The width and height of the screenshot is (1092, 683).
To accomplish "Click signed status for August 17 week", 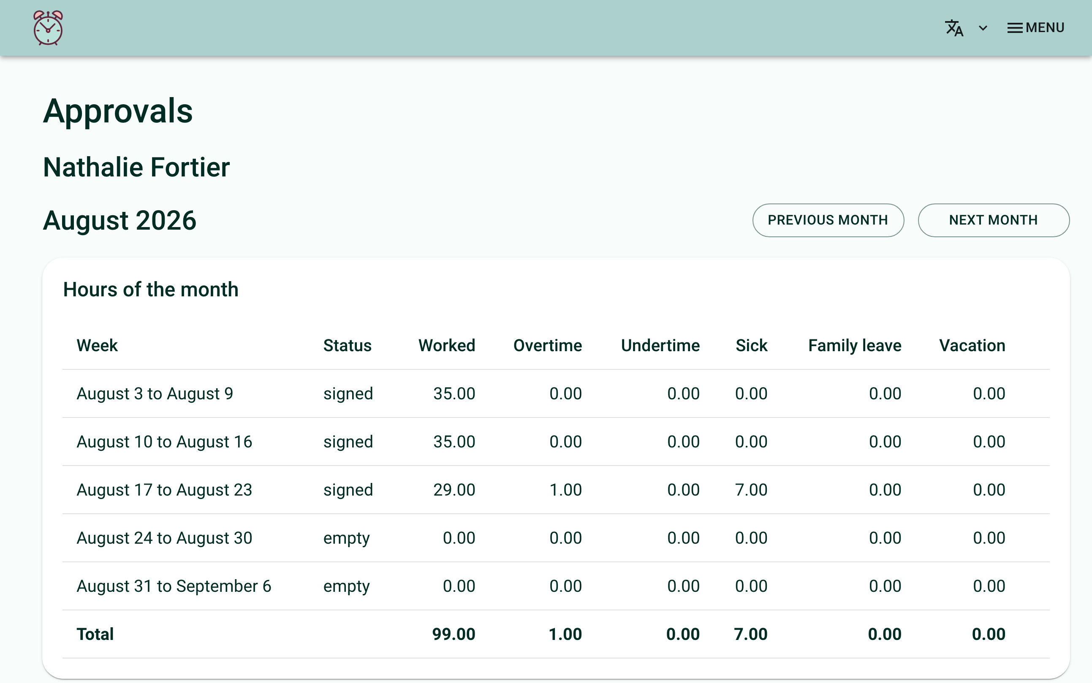I will click(348, 490).
